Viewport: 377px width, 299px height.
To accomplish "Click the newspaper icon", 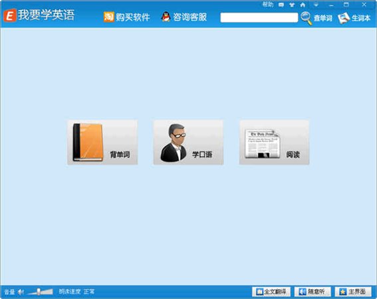I will click(x=263, y=144).
